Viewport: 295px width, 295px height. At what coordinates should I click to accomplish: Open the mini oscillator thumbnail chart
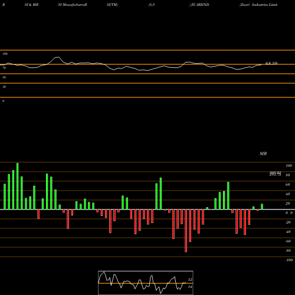pyautogui.click(x=146, y=283)
